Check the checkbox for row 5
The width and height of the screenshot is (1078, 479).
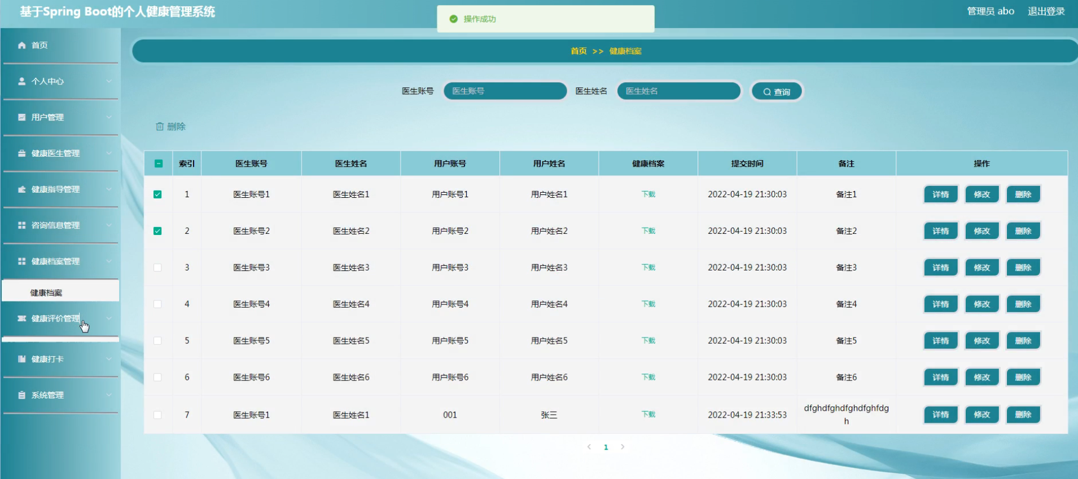(x=157, y=341)
